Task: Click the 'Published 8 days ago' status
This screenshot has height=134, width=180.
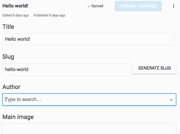Action: click(x=49, y=15)
